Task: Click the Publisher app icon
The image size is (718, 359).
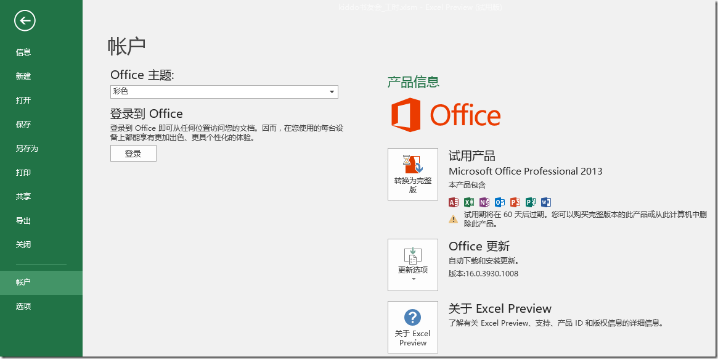Action: (x=531, y=202)
